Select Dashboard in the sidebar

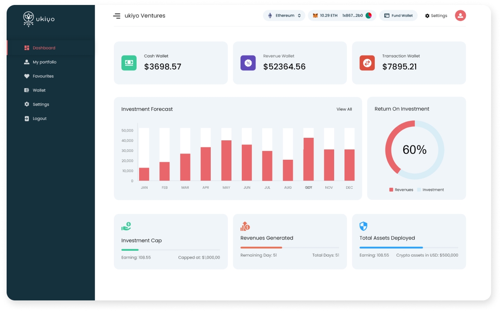tap(43, 48)
